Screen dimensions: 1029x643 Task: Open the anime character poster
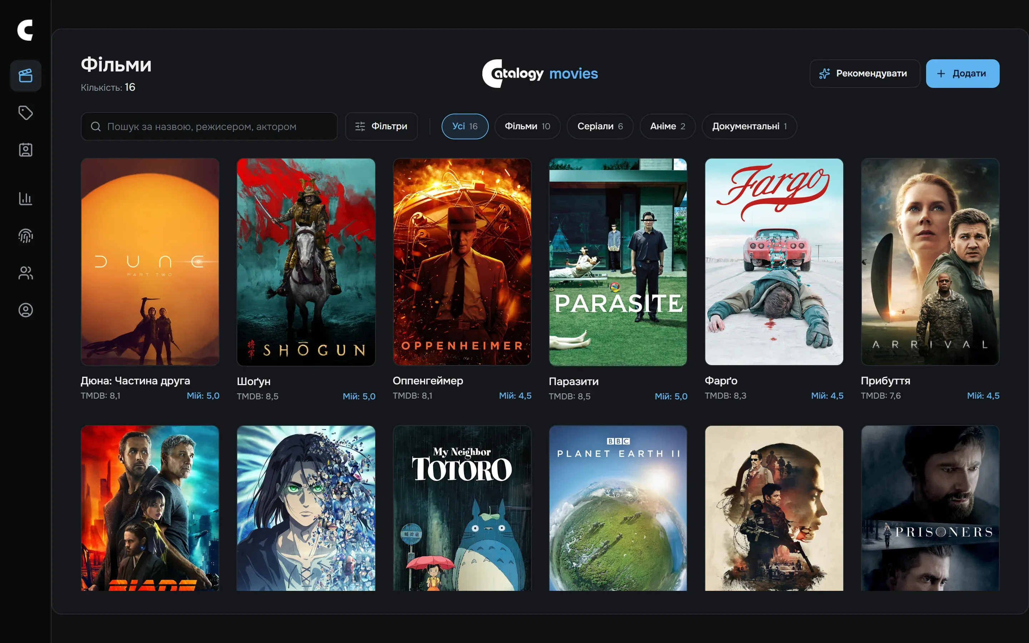pos(306,508)
